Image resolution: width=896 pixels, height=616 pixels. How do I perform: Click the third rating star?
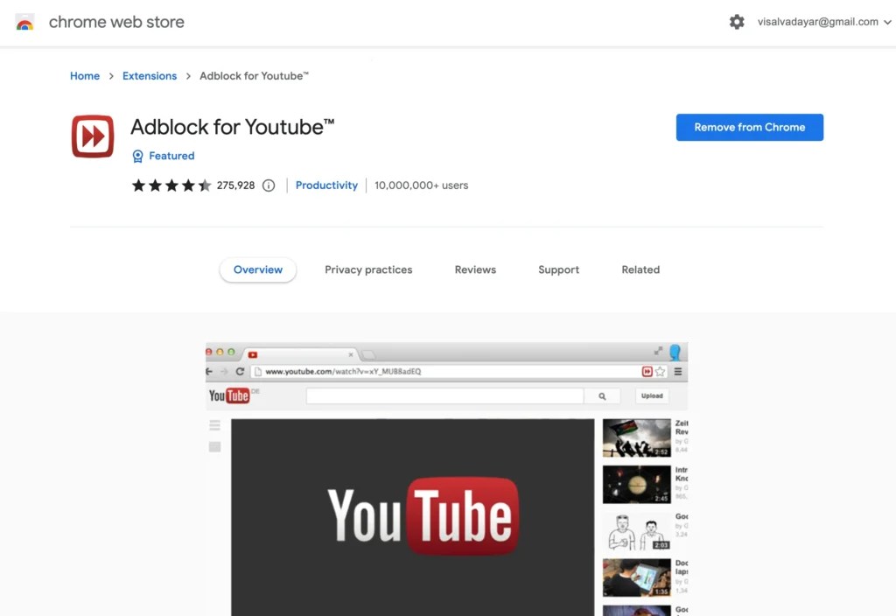point(172,185)
